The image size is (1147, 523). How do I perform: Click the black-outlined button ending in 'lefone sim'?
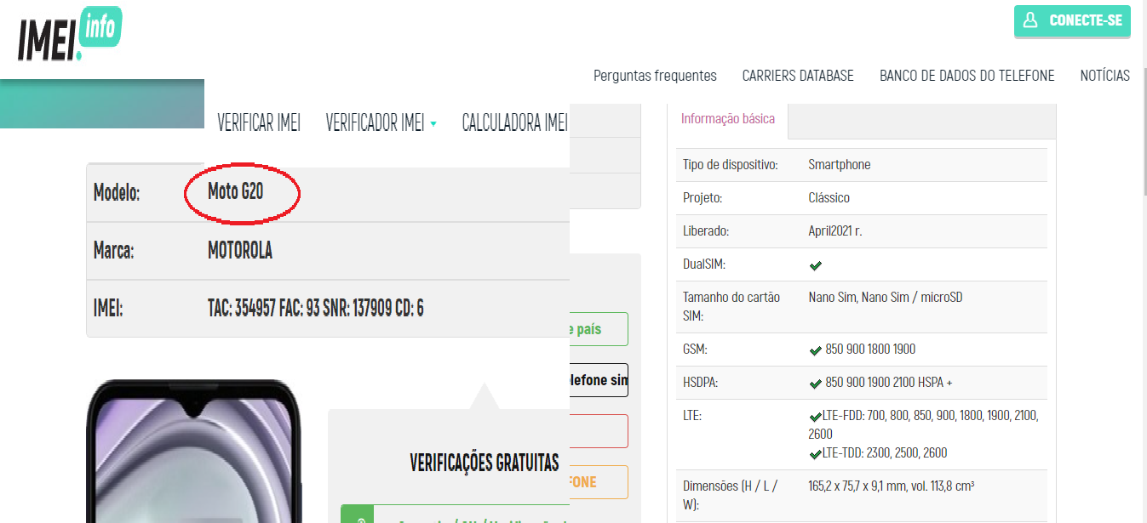[x=598, y=380]
